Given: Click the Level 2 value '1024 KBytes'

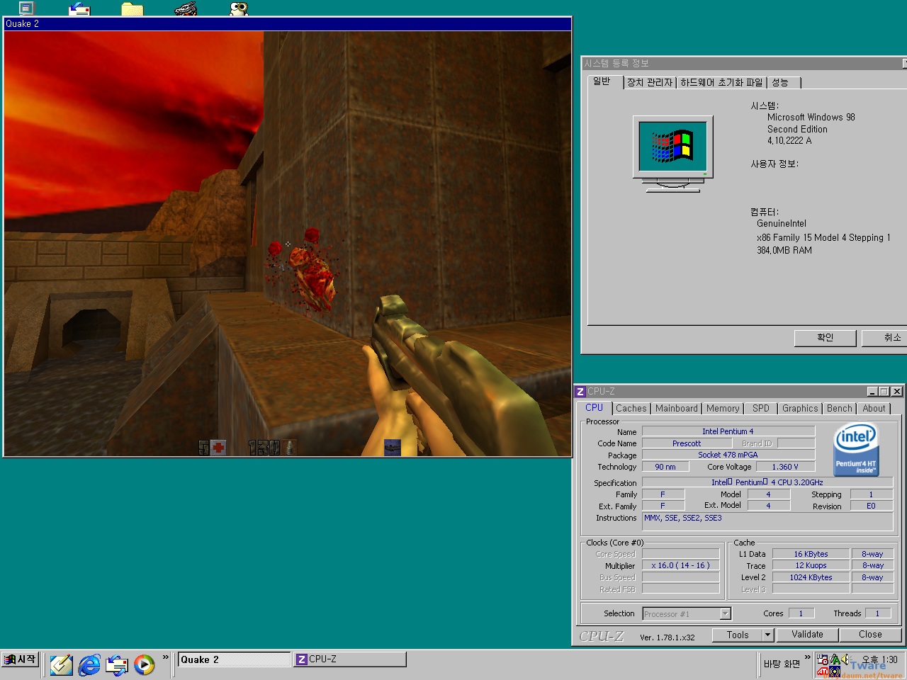Looking at the screenshot, I should click(811, 577).
